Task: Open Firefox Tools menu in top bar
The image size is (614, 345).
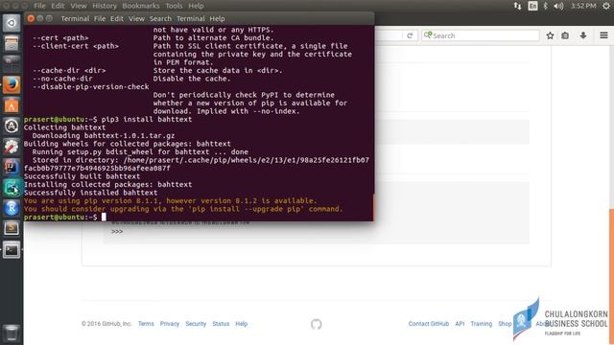Action: [x=174, y=6]
